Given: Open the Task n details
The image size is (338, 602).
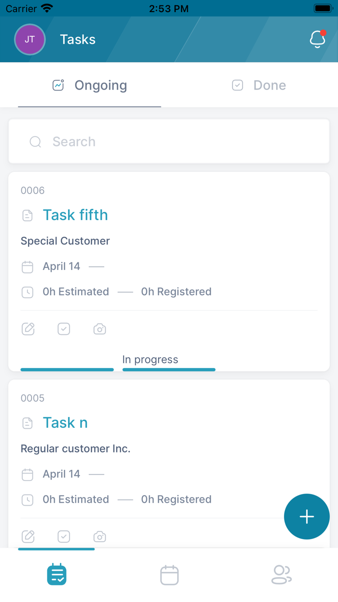Looking at the screenshot, I should (65, 422).
